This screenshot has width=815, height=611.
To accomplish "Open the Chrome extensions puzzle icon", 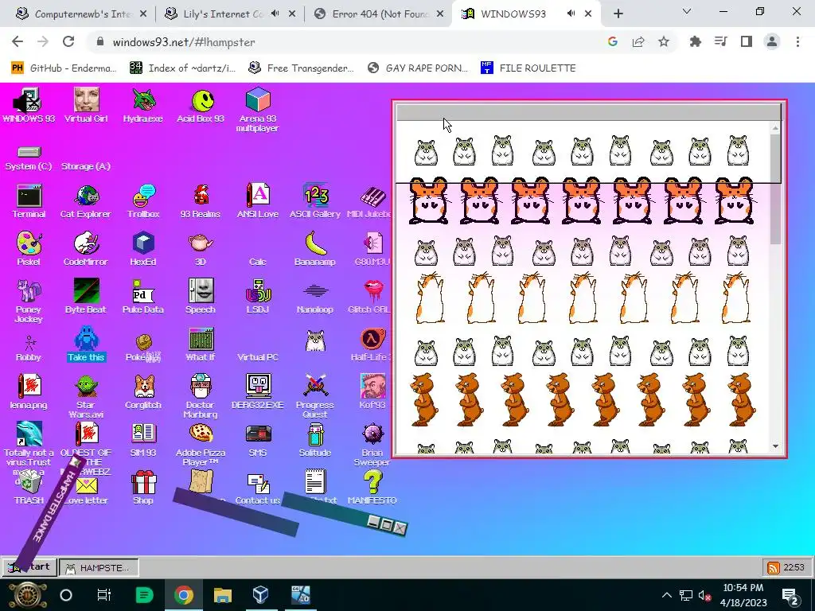I will tap(695, 41).
